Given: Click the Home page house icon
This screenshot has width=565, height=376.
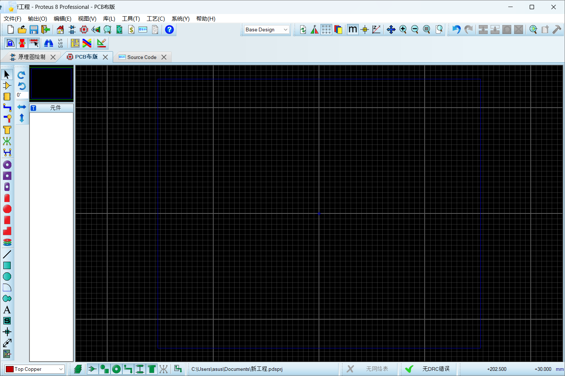Looking at the screenshot, I should 60,29.
